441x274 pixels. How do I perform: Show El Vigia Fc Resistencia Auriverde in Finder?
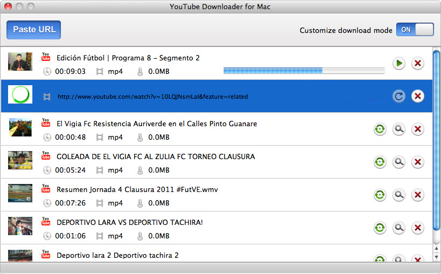click(399, 129)
